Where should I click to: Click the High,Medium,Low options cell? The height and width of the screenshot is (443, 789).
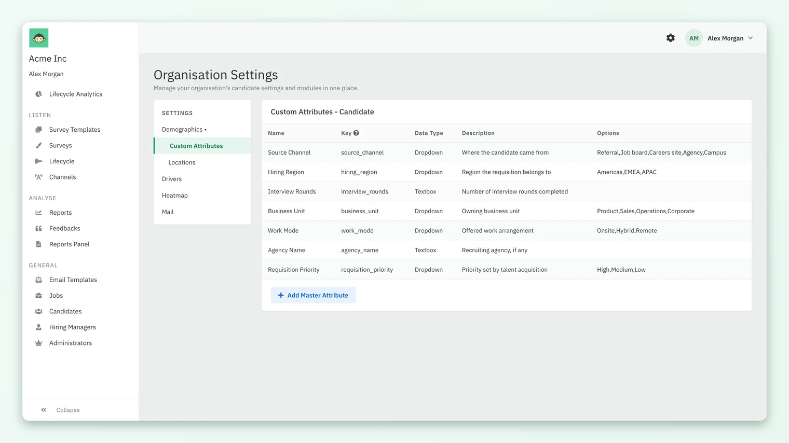pos(621,270)
